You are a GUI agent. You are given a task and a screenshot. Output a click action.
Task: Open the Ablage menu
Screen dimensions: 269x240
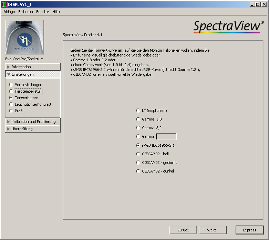tap(9, 12)
